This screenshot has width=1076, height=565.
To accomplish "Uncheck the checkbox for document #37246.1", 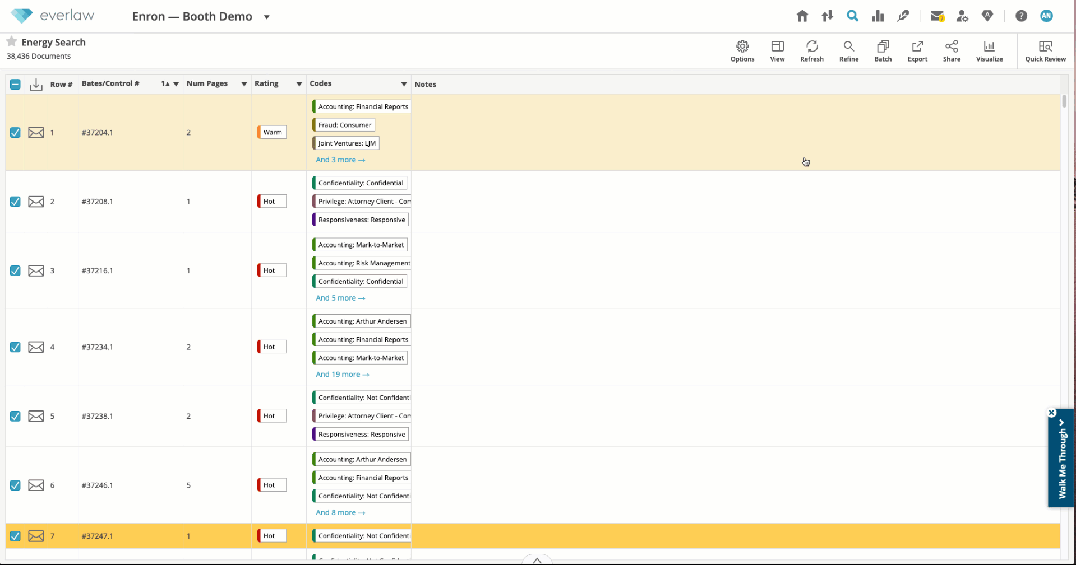I will (x=15, y=485).
